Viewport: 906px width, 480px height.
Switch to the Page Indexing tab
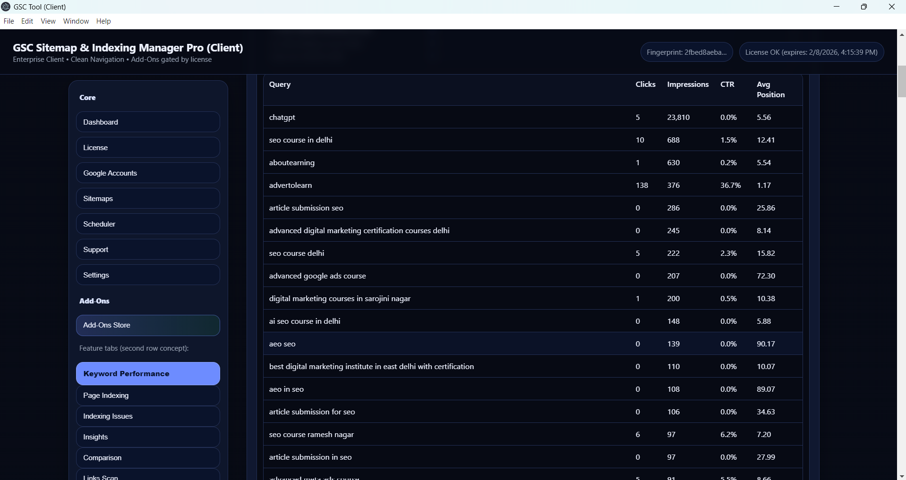point(148,396)
